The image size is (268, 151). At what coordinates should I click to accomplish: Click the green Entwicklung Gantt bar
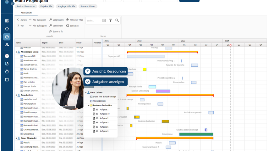coord(196,134)
